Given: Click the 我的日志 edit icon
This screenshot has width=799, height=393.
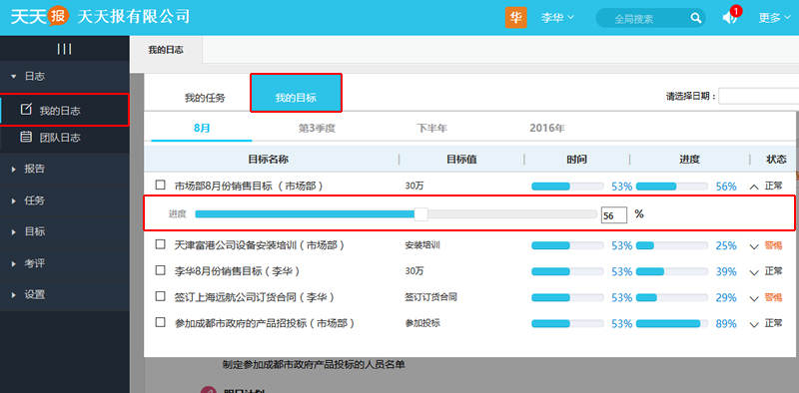Looking at the screenshot, I should click(x=26, y=109).
